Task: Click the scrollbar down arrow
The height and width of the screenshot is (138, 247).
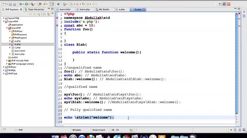Action: (x=237, y=122)
